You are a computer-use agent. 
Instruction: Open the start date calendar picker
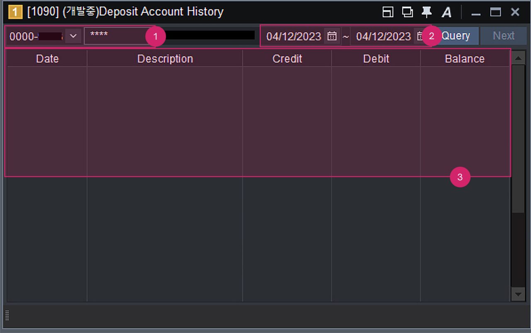tap(332, 36)
